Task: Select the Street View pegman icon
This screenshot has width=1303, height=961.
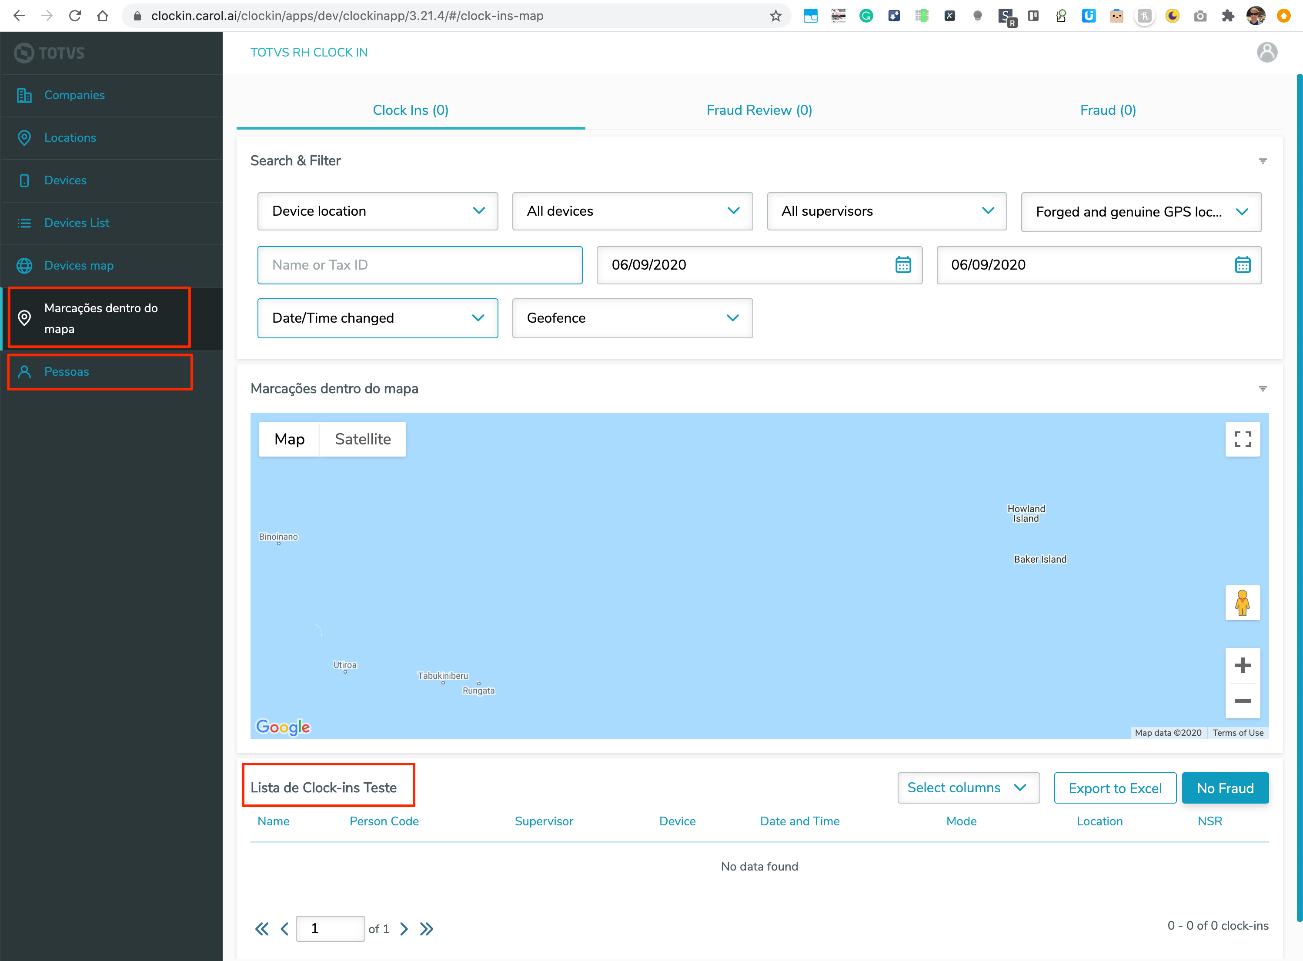Action: tap(1243, 603)
